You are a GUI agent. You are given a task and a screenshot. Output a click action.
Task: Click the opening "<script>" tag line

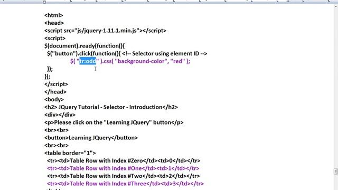click(55, 38)
